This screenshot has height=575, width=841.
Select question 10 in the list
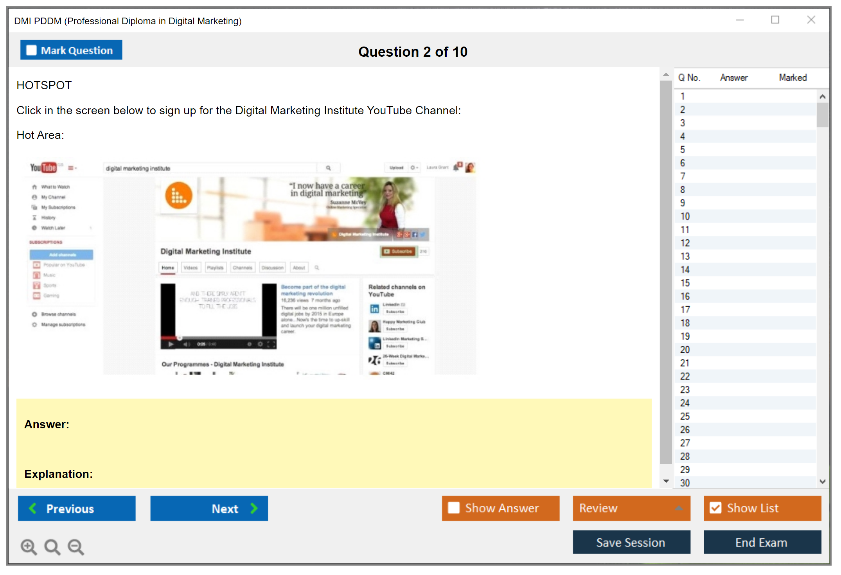click(685, 216)
